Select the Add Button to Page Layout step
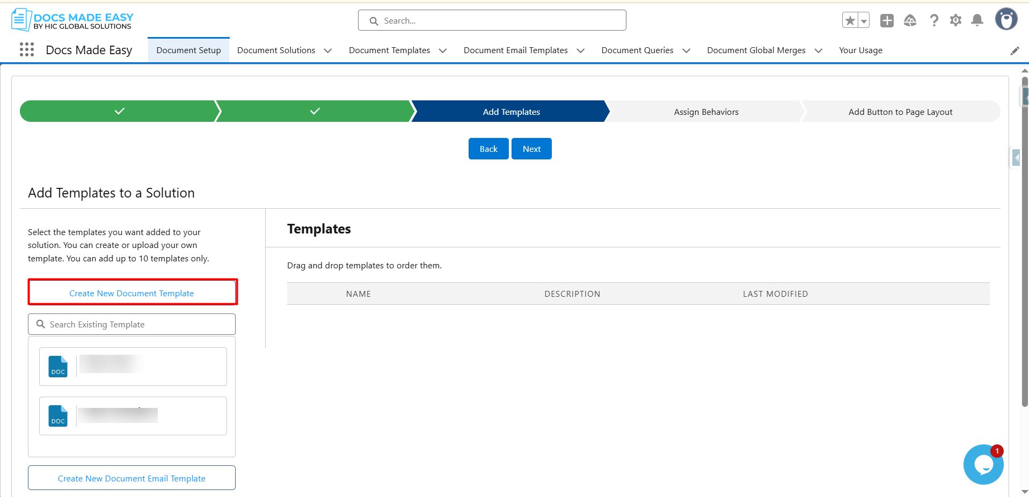 click(x=901, y=111)
